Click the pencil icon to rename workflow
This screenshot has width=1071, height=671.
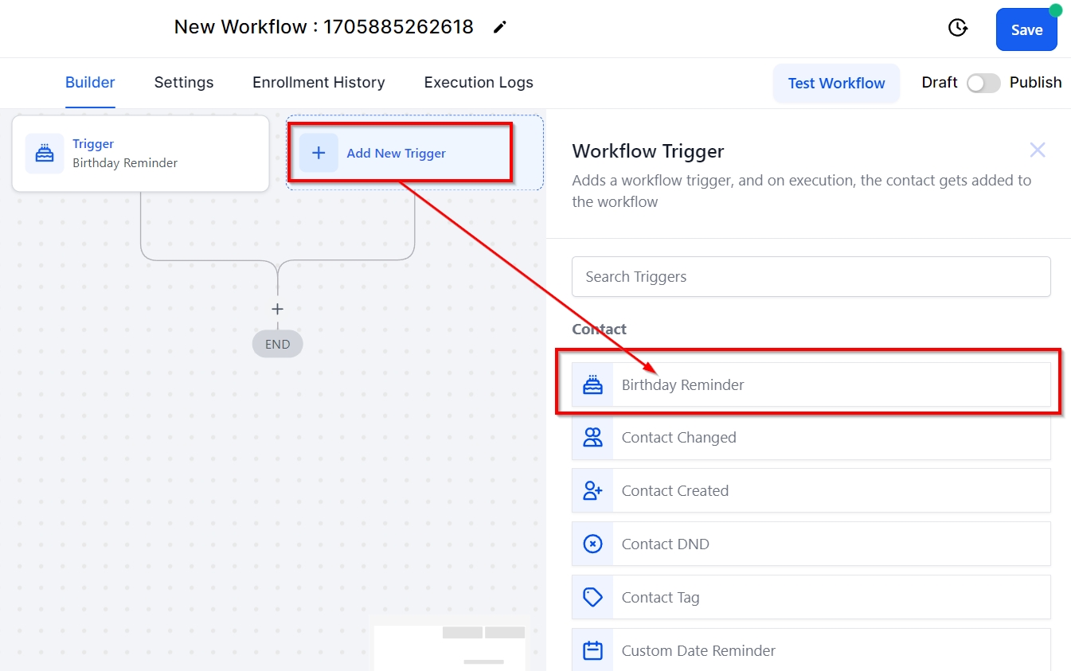[x=499, y=27]
